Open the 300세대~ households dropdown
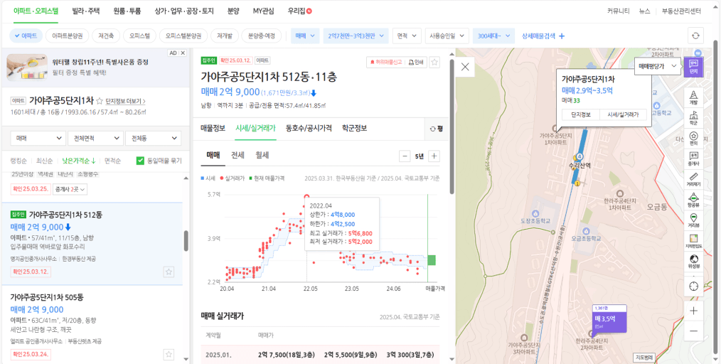Screen dimensions: 721x364 point(493,36)
